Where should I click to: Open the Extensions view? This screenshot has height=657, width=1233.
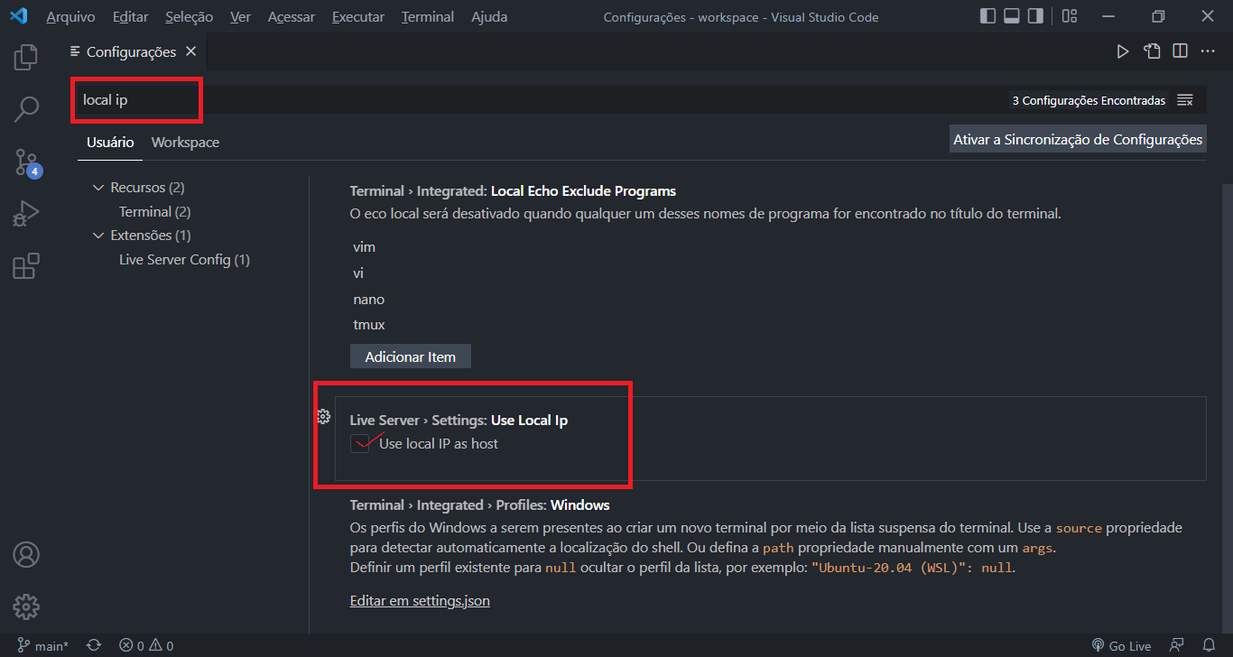(x=26, y=266)
